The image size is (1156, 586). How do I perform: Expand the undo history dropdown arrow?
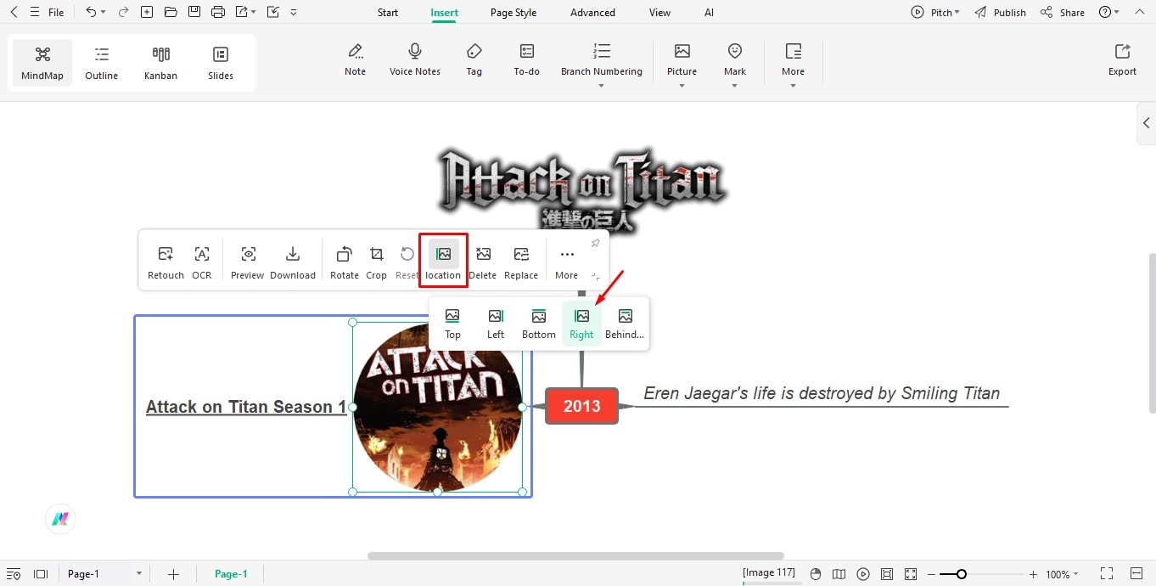point(104,13)
